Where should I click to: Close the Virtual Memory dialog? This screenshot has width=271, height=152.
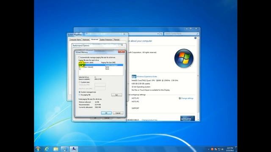click(x=122, y=52)
